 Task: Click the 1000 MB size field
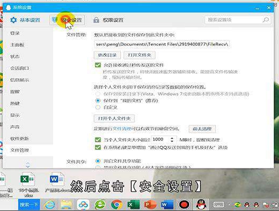[x=160, y=139]
